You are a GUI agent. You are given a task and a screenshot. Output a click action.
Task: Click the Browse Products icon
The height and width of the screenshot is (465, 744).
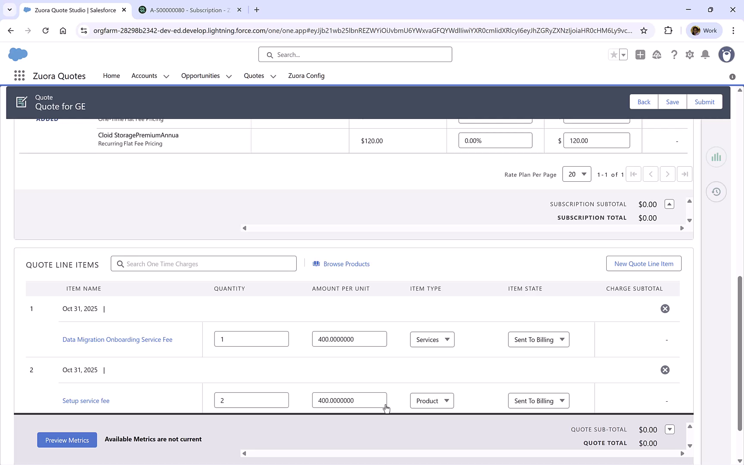click(316, 263)
